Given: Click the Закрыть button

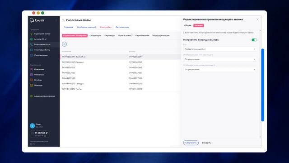Looking at the screenshot, I should [206, 143].
